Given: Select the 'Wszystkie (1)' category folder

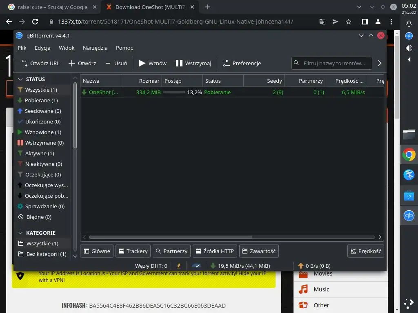Looking at the screenshot, I should point(42,244).
